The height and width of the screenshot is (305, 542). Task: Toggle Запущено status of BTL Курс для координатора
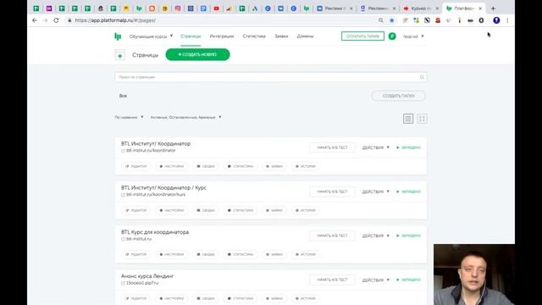point(408,236)
